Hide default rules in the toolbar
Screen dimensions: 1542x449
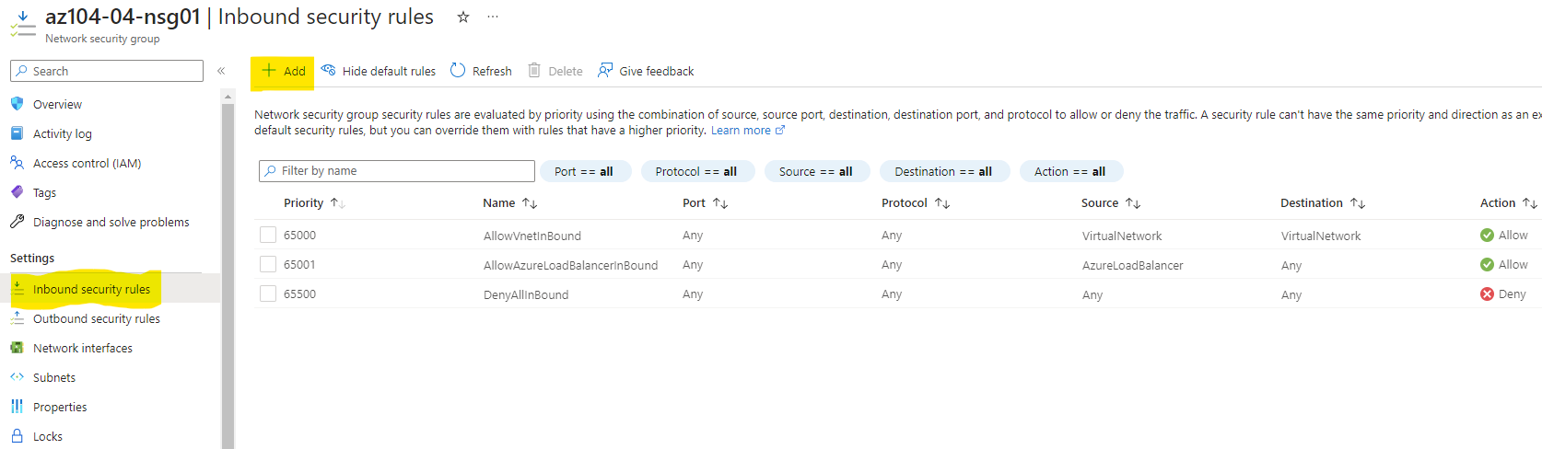click(x=379, y=71)
